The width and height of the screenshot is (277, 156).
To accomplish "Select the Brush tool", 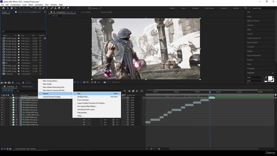I will tap(52, 8).
